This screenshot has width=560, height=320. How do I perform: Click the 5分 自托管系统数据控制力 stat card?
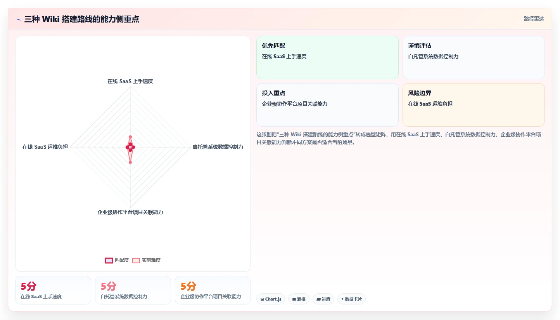pos(133,290)
